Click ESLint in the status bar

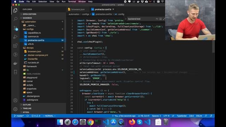[x=199, y=116]
